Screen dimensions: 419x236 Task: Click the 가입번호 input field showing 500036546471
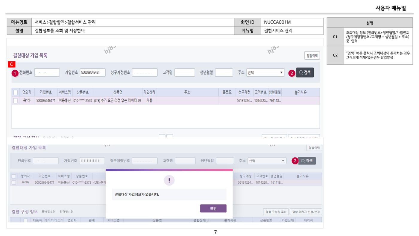(x=92, y=72)
